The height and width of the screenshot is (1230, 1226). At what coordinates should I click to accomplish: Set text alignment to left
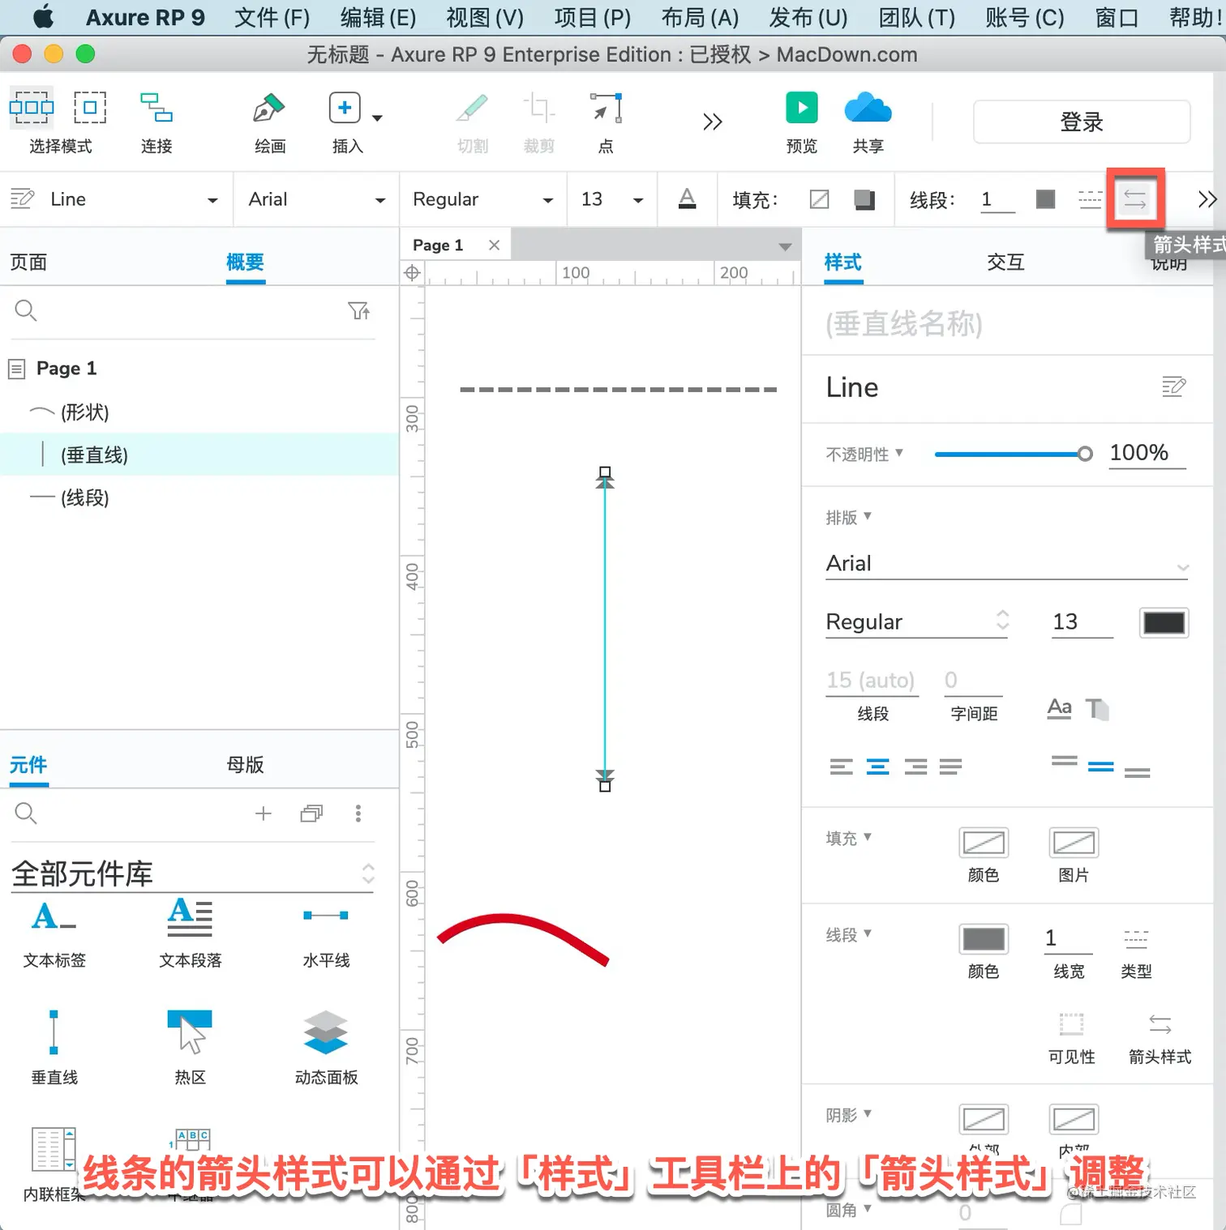tap(842, 767)
